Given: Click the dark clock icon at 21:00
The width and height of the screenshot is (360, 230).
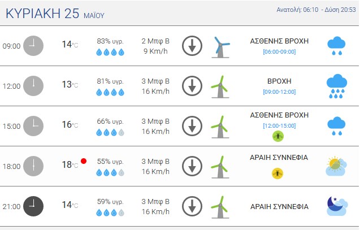Looking at the screenshot, I should click(x=33, y=206).
